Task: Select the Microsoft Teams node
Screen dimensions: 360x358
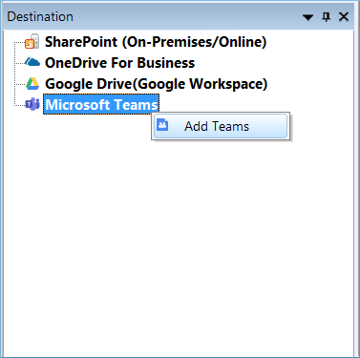Action: point(101,104)
